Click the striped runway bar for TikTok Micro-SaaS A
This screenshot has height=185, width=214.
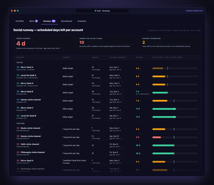[158, 68]
